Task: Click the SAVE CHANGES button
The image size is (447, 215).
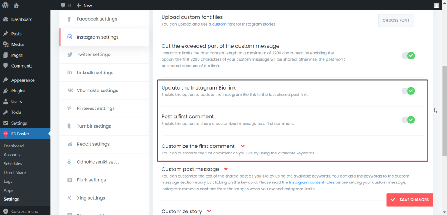Action: pos(410,200)
